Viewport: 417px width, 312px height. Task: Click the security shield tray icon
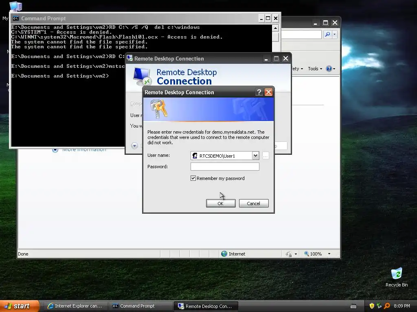372,306
